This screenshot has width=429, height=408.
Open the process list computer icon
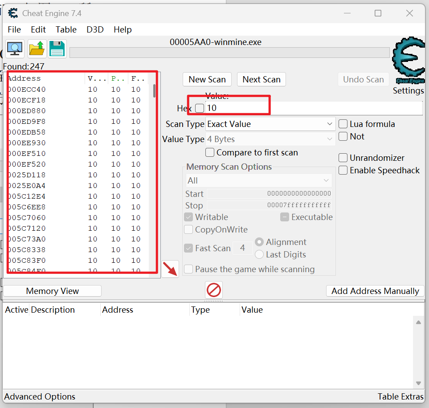pyautogui.click(x=15, y=49)
